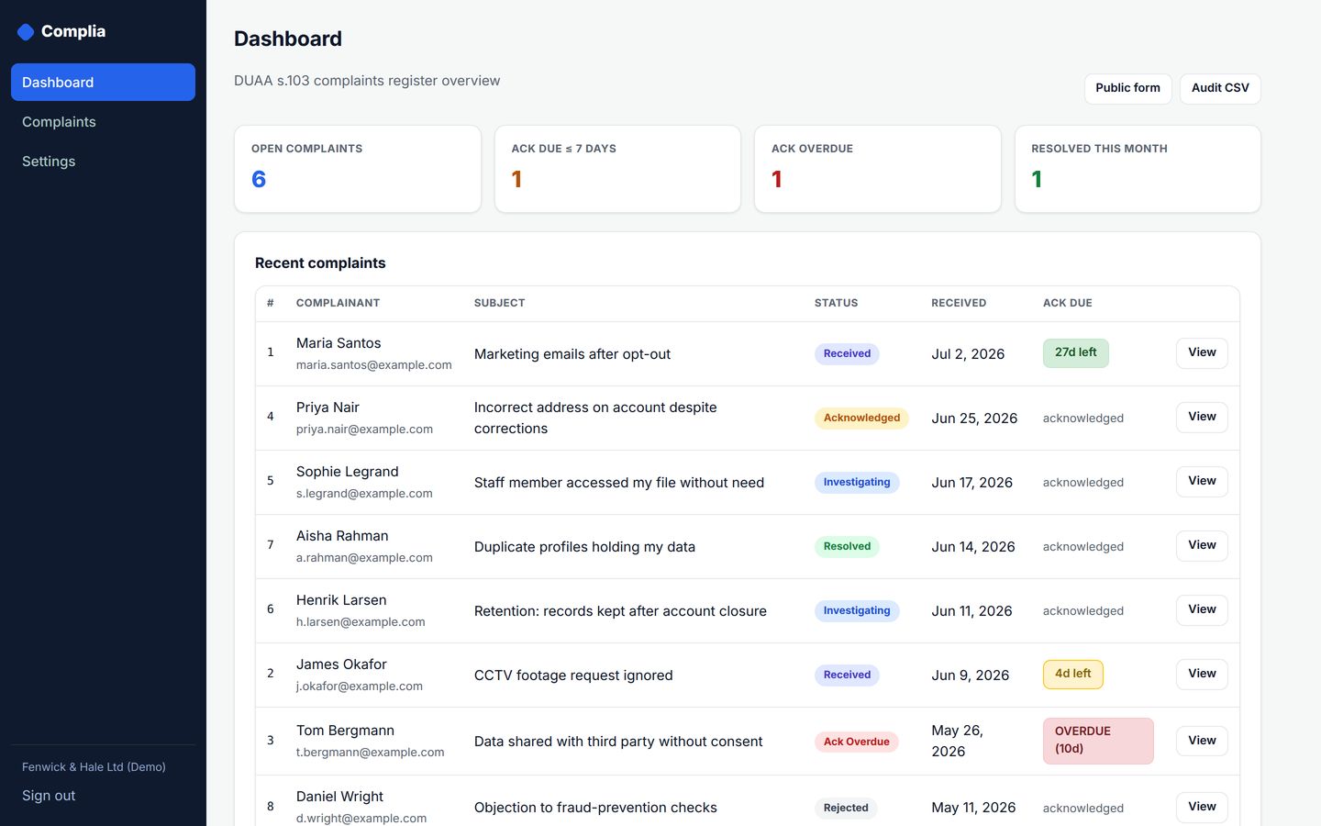Screen dimensions: 1321x826
Task: Click subject 'CCTV footage request ignored'
Action: click(x=573, y=675)
